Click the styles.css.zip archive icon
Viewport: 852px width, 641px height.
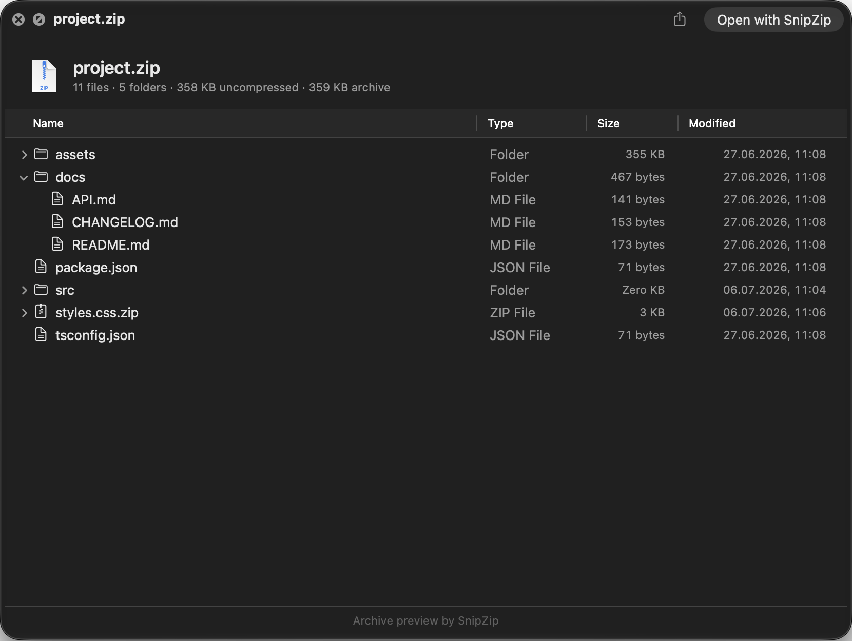click(x=41, y=311)
